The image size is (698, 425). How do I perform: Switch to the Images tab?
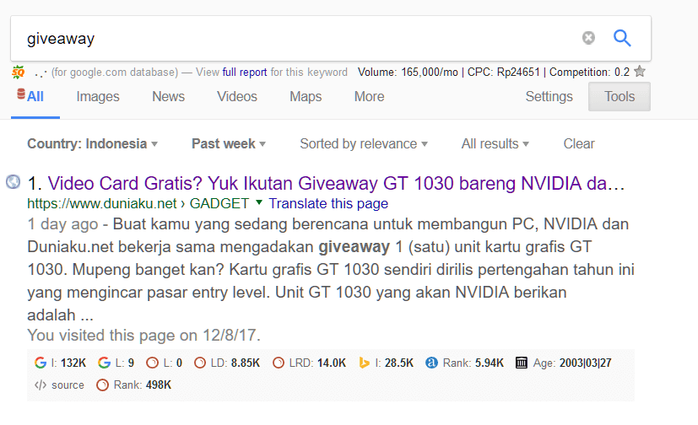click(x=98, y=96)
